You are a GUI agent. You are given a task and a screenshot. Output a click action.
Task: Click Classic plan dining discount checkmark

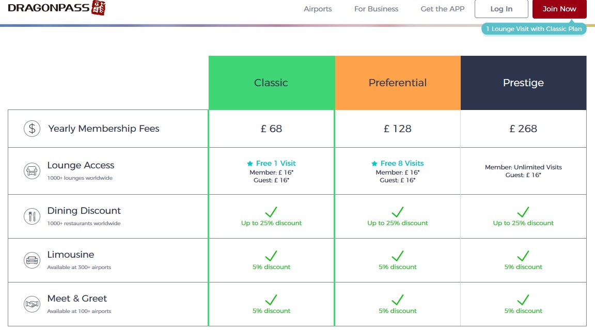[271, 212]
